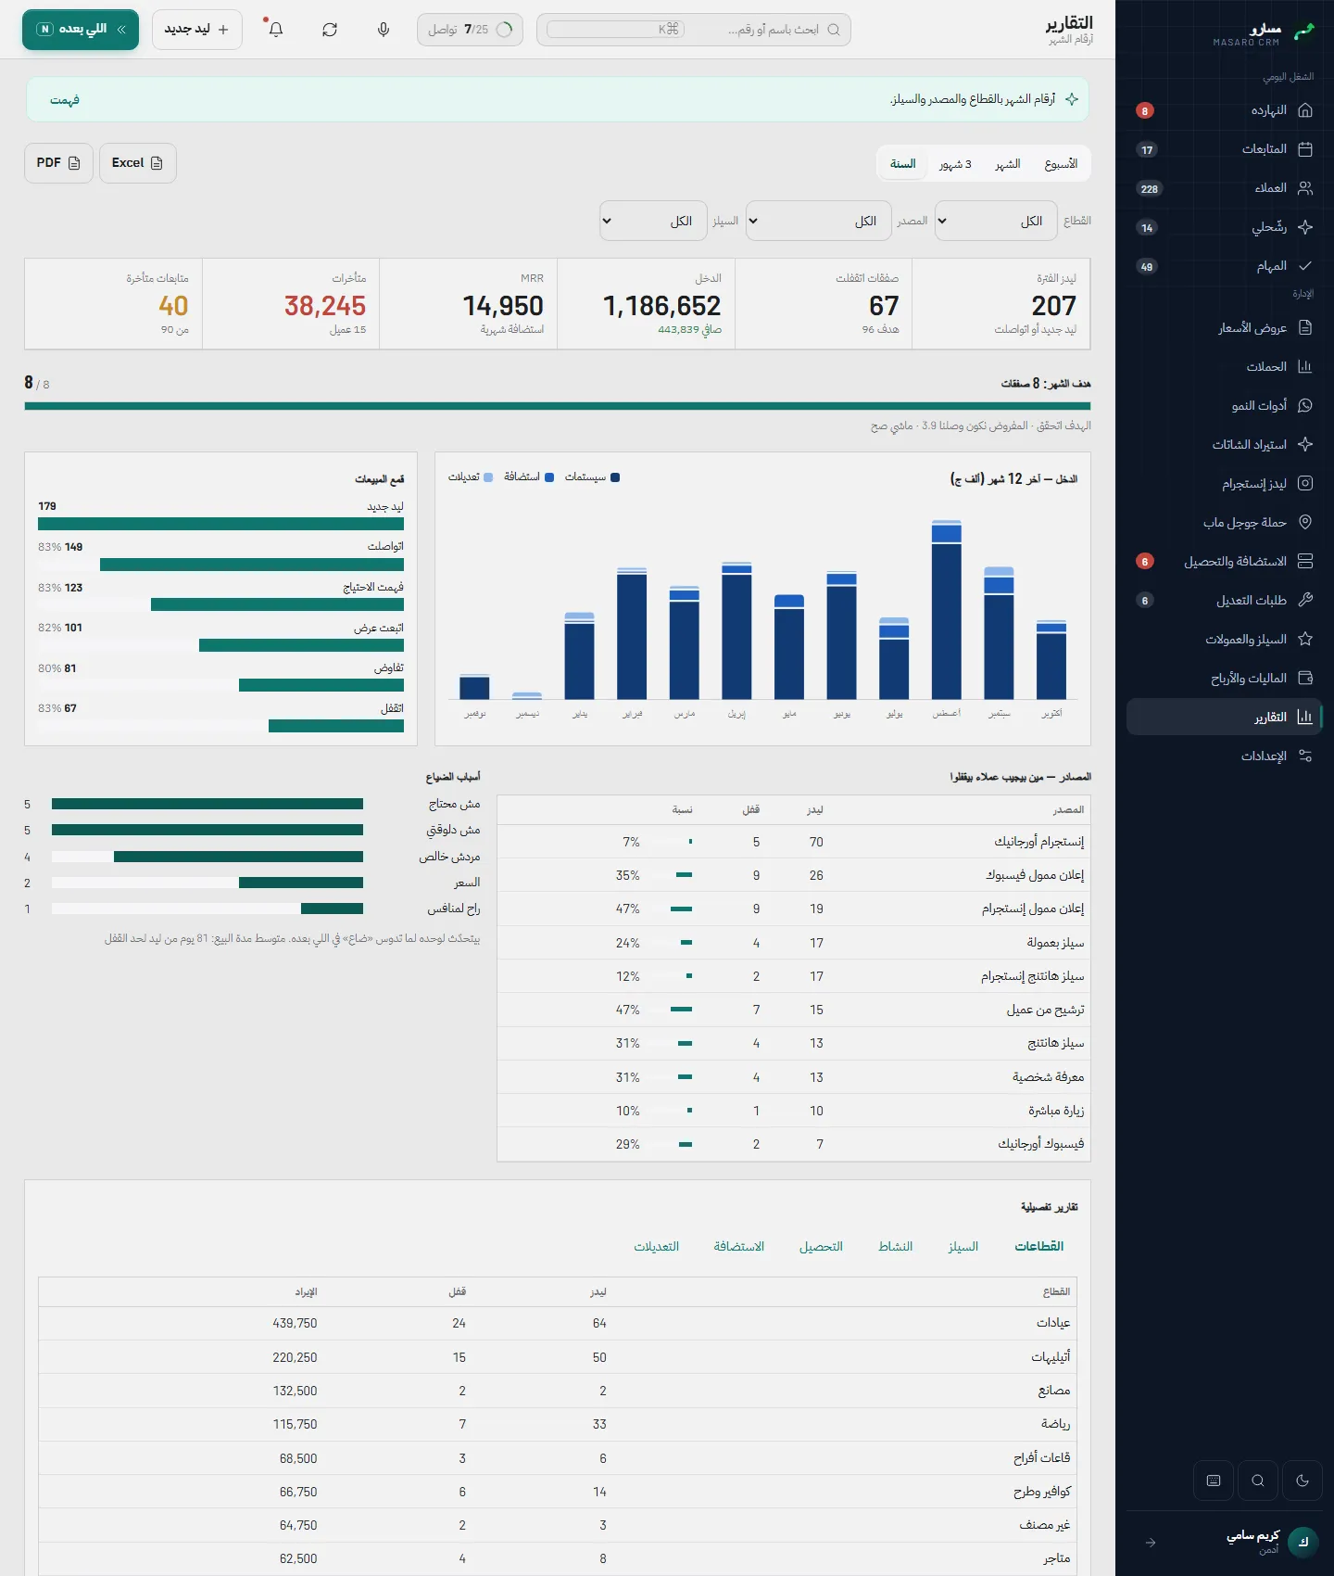Viewport: 1334px width, 1576px height.
Task: Click the keyboard shortcuts icon in the sidebar footer
Action: click(x=1214, y=1481)
